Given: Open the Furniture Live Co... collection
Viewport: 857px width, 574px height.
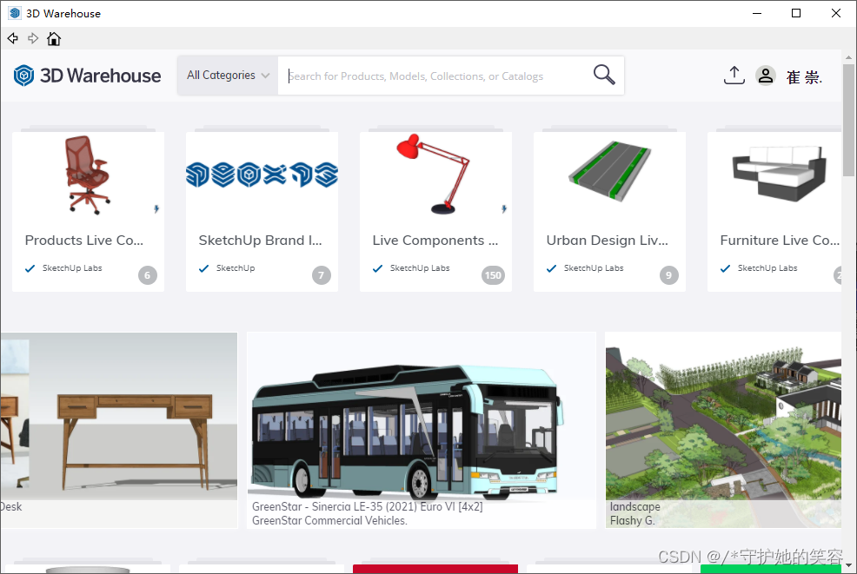Looking at the screenshot, I should click(x=780, y=241).
